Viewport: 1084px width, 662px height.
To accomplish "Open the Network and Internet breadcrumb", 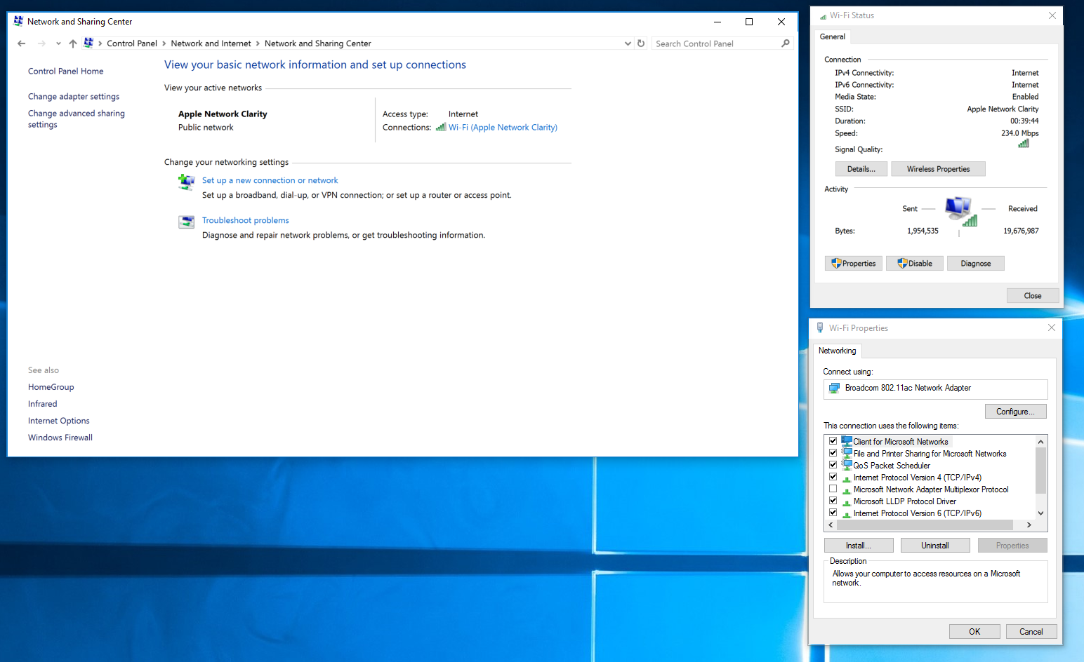I will [x=211, y=43].
